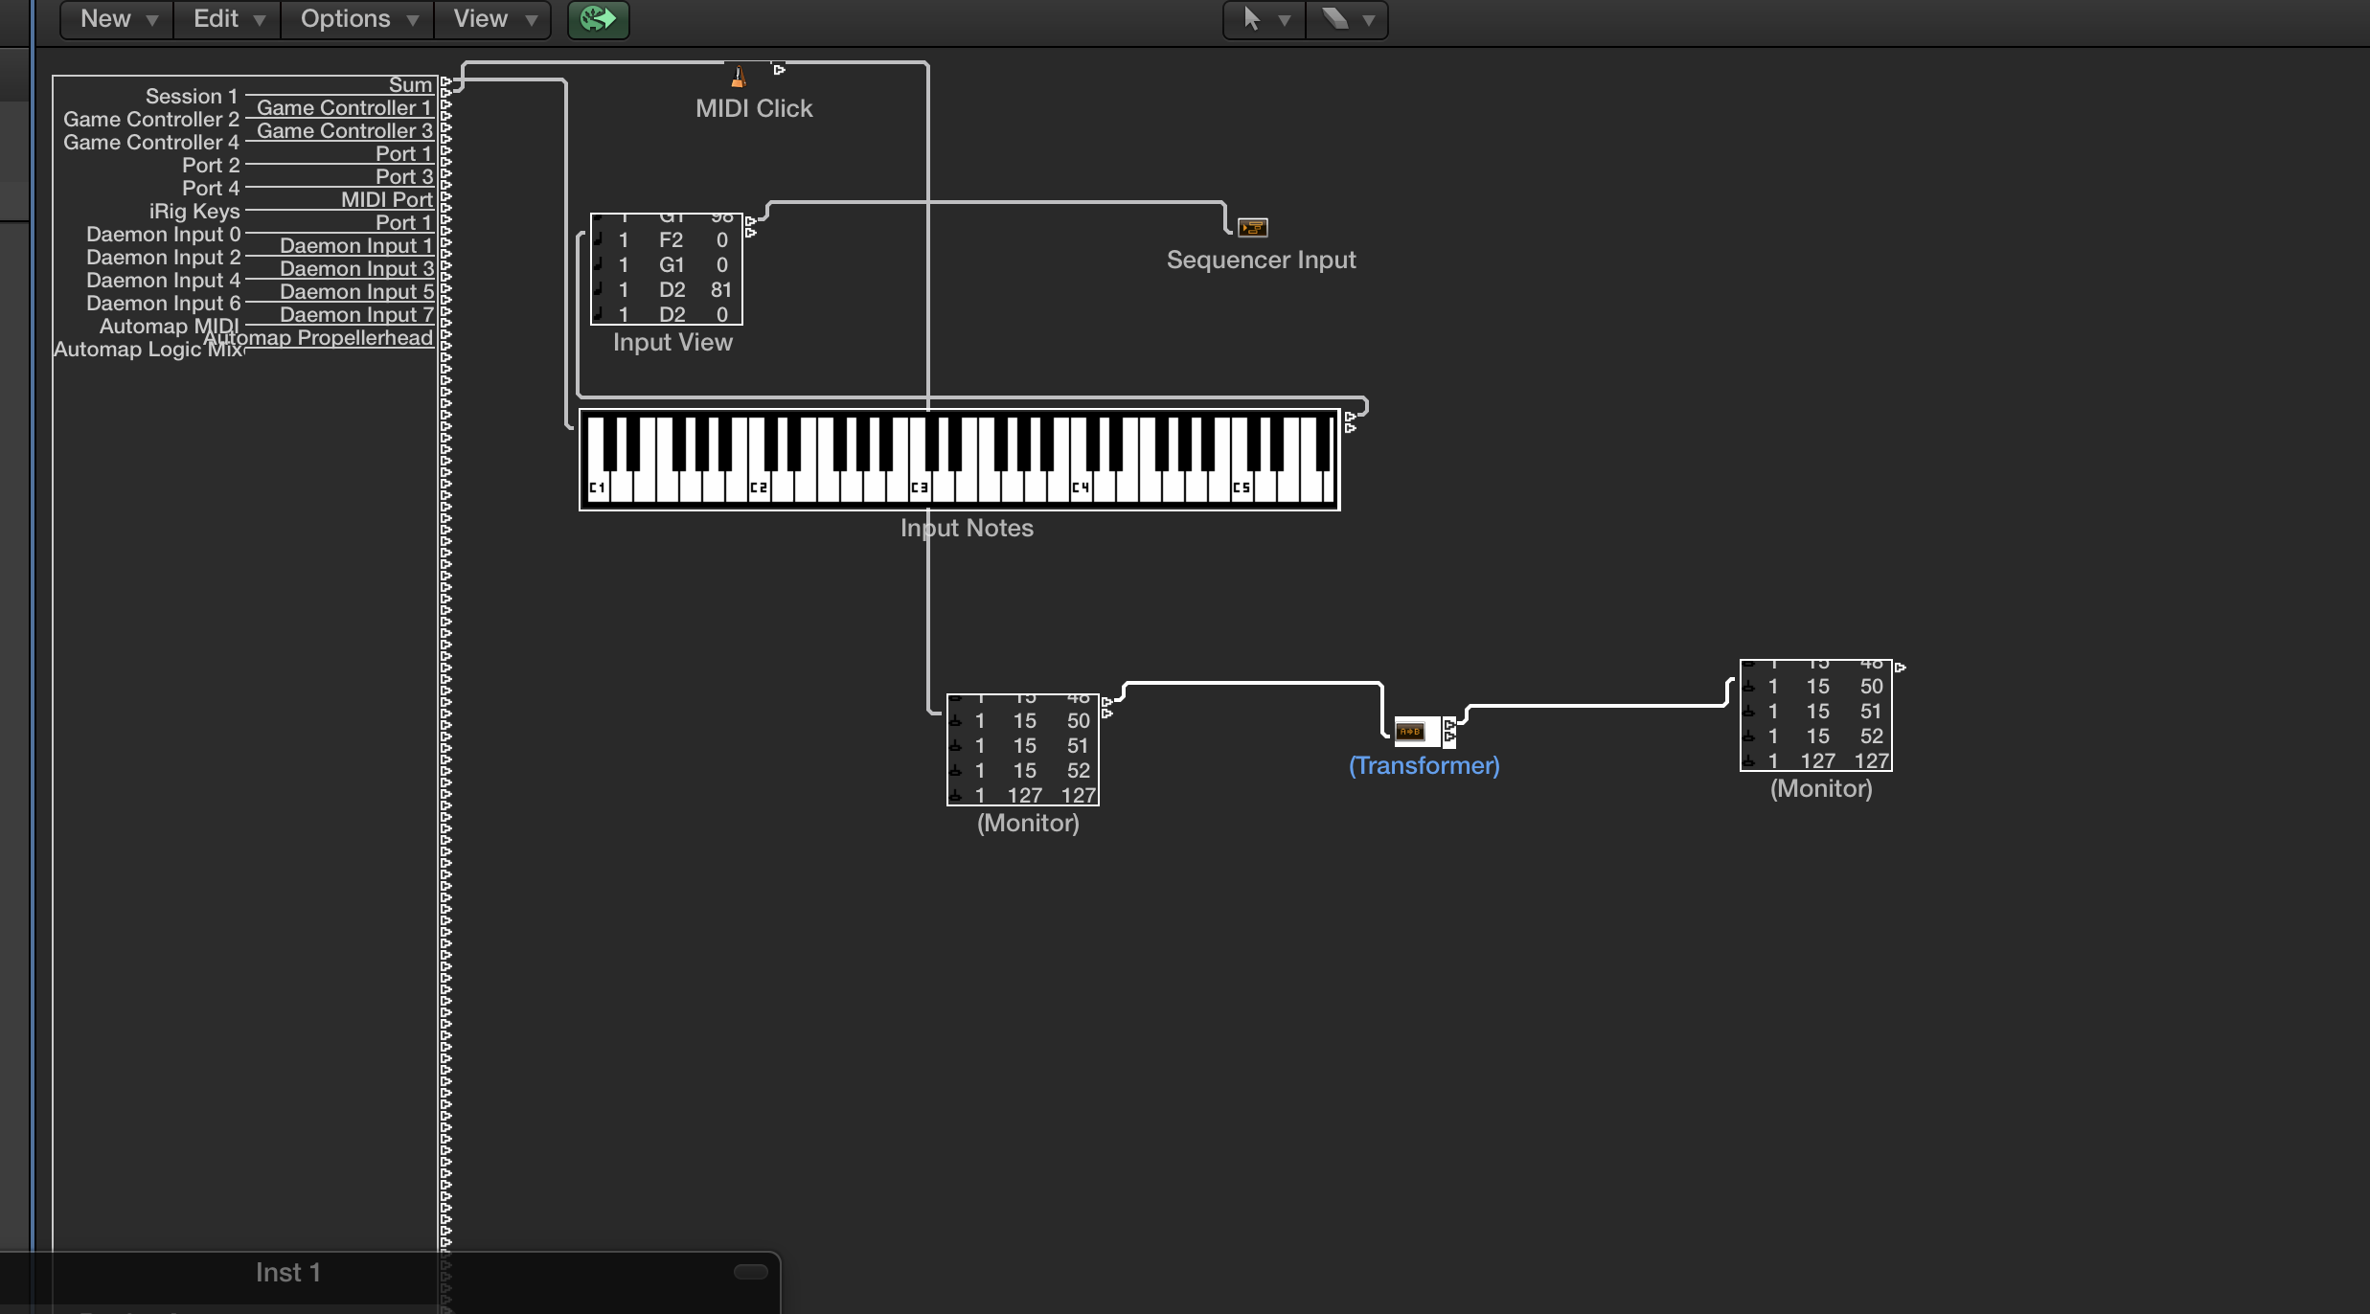Click the Inst 1 channel name

tap(287, 1272)
